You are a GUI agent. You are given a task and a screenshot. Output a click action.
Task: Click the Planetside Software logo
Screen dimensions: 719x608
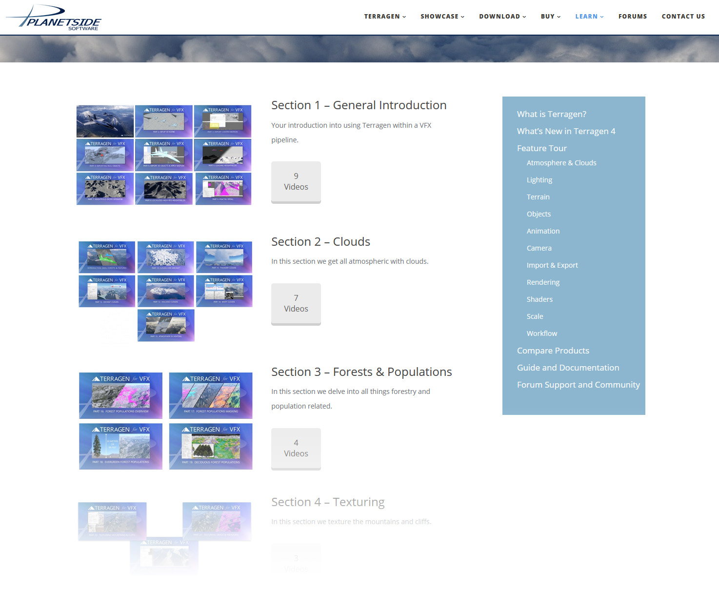click(x=54, y=18)
